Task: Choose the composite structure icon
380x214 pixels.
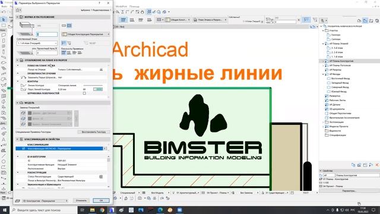Action: [69, 26]
